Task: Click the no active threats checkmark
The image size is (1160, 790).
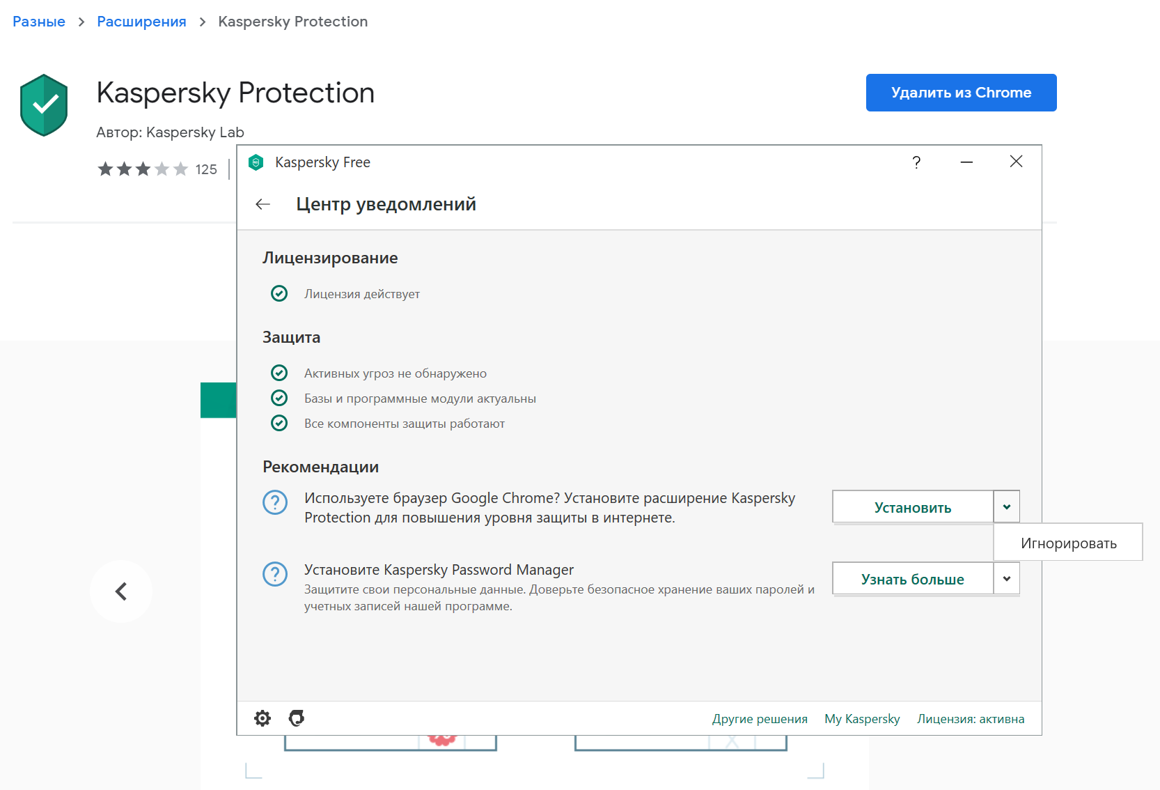Action: point(279,373)
